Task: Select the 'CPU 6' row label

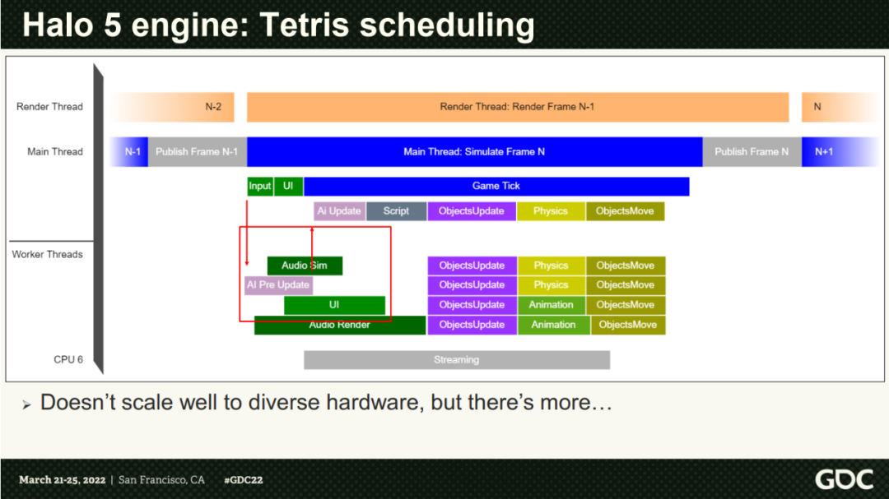Action: coord(68,360)
